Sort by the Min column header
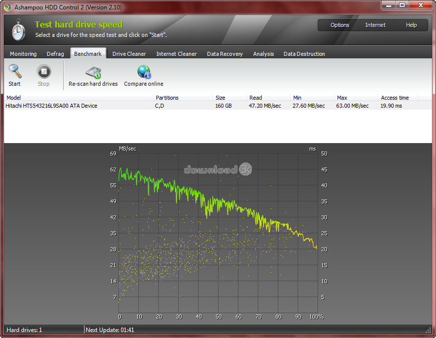The height and width of the screenshot is (338, 436). coord(313,98)
